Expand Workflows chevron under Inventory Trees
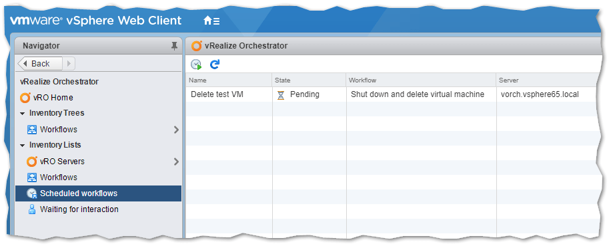Screen dimensions: 609x246 [176, 130]
